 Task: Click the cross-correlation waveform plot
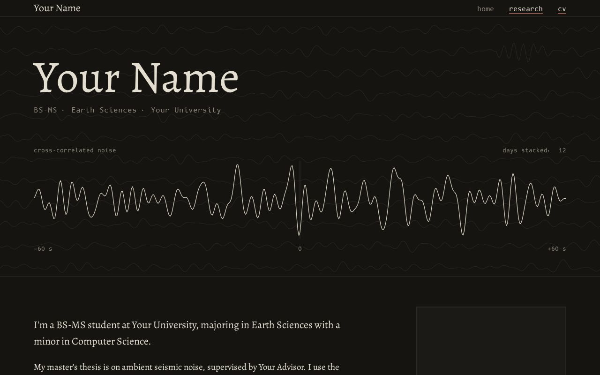[x=300, y=199]
